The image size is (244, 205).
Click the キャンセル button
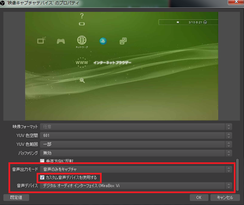pyautogui.click(x=225, y=198)
